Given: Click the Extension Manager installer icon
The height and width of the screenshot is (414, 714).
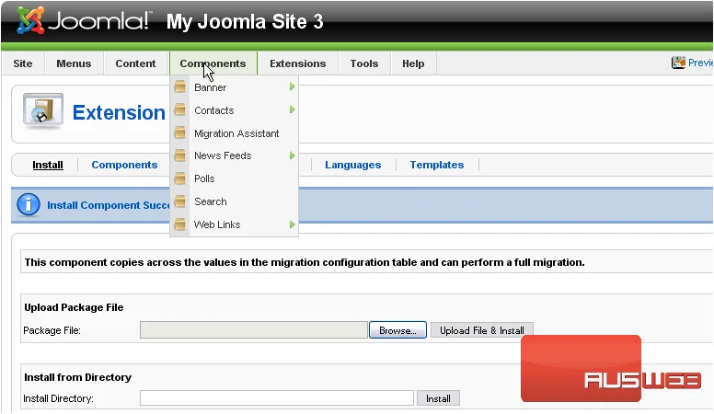Looking at the screenshot, I should tap(43, 111).
